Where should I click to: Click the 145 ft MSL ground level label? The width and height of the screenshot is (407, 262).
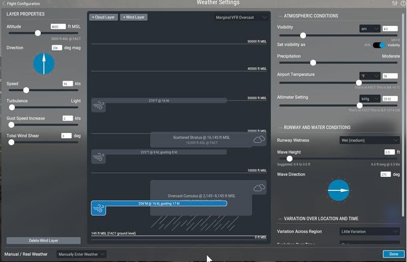click(x=113, y=233)
